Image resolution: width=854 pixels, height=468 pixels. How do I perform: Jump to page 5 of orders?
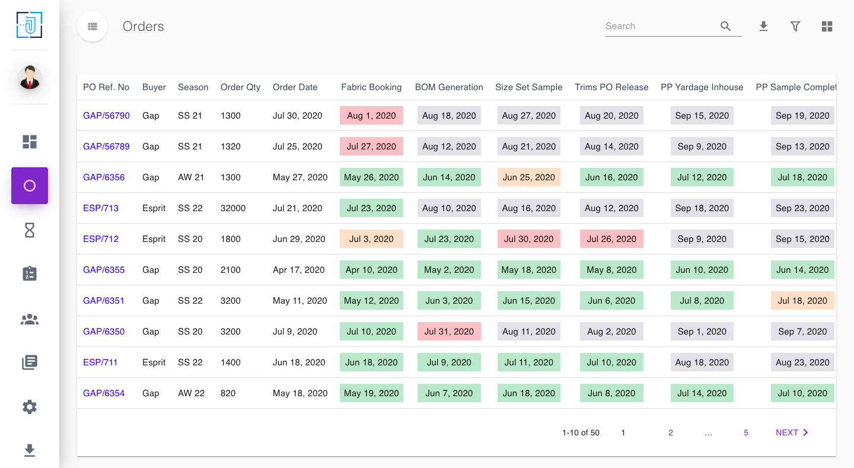point(746,433)
